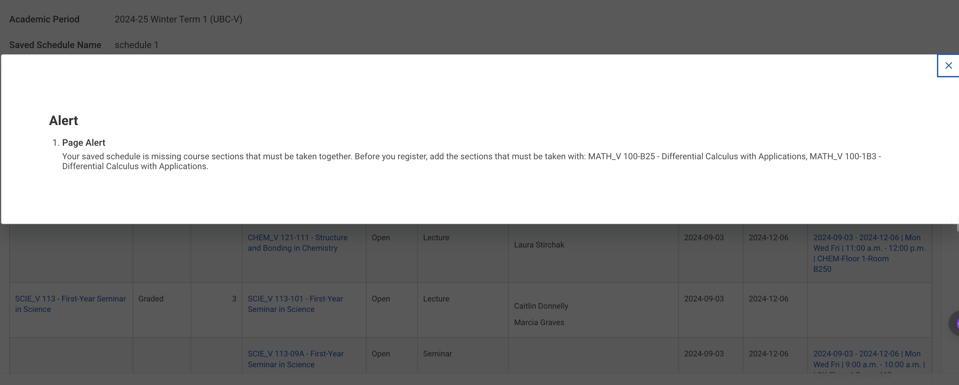Open CHEM_V 121-111 Structure and Bonding link
The height and width of the screenshot is (385, 959).
[x=297, y=243]
